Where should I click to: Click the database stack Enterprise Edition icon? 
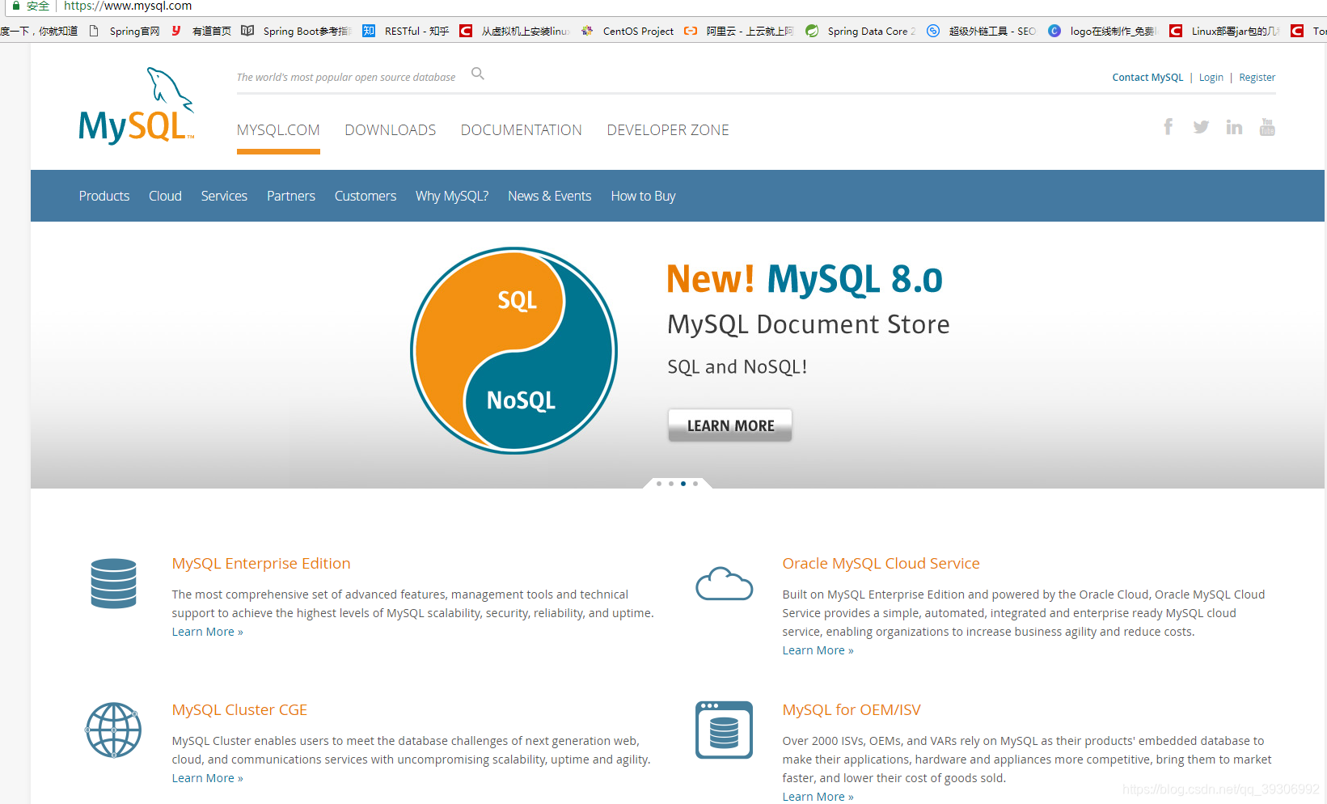coord(113,583)
